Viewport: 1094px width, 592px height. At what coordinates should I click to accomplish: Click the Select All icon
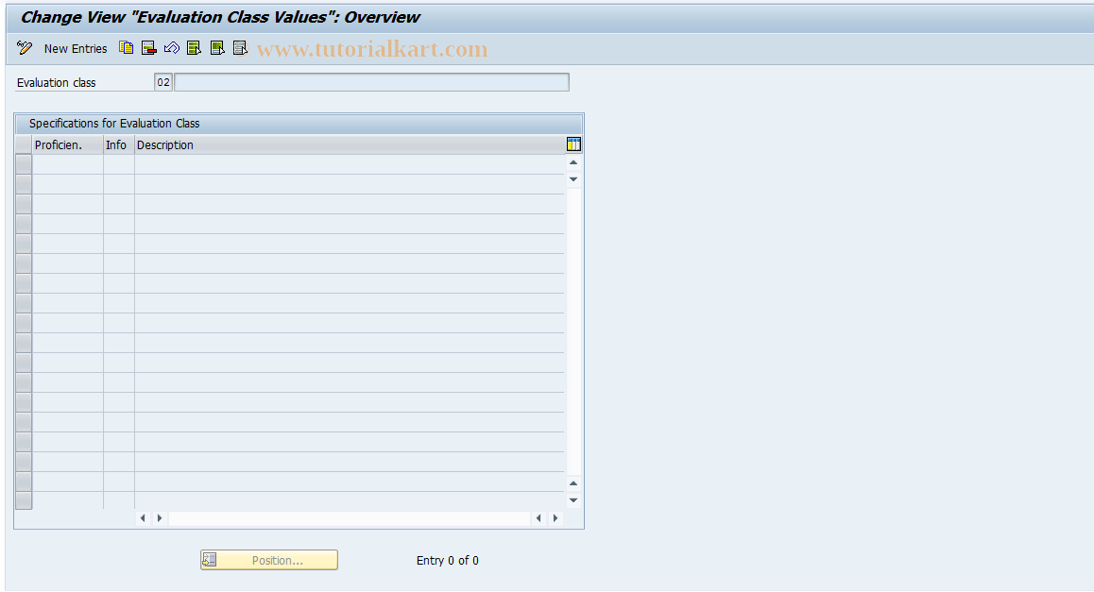point(195,48)
